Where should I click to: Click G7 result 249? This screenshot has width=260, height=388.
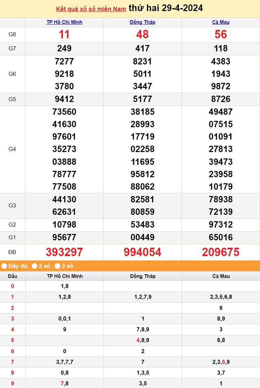coord(64,49)
